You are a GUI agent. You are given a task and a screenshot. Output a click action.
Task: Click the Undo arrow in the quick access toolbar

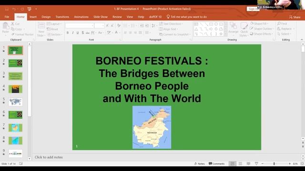pos(14,9)
